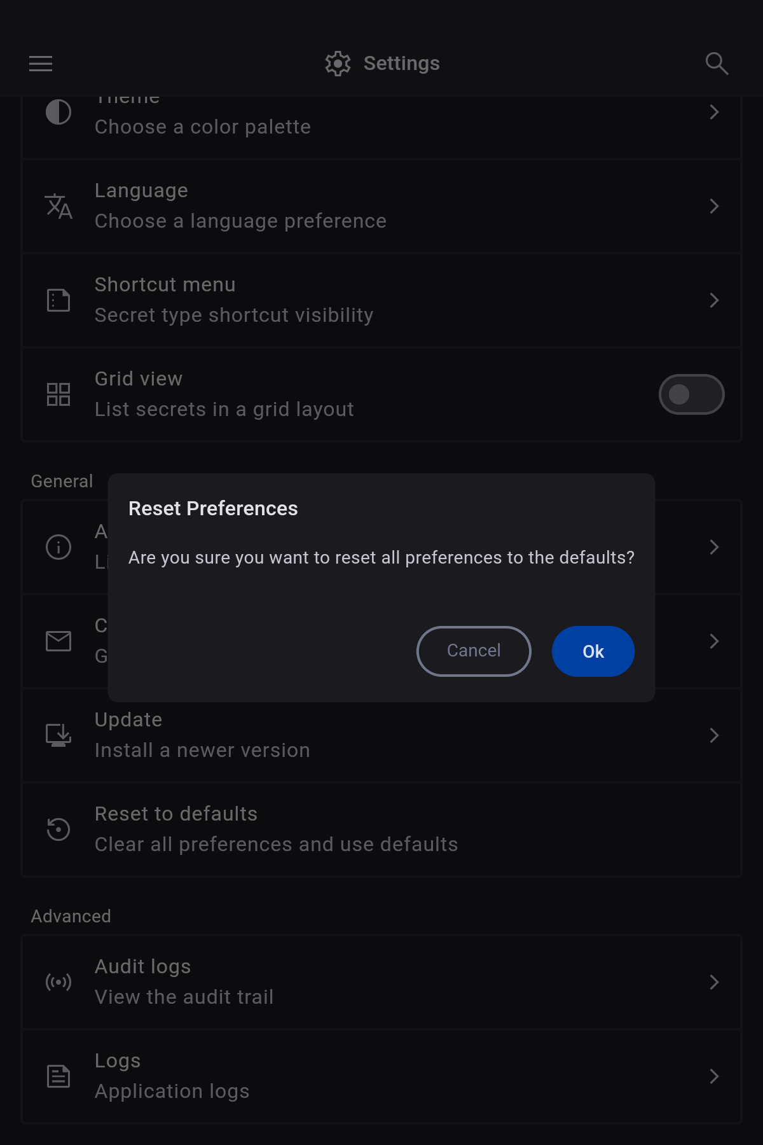Open the Logs application logs row
Screen dimensions: 763x1145
click(381, 1076)
